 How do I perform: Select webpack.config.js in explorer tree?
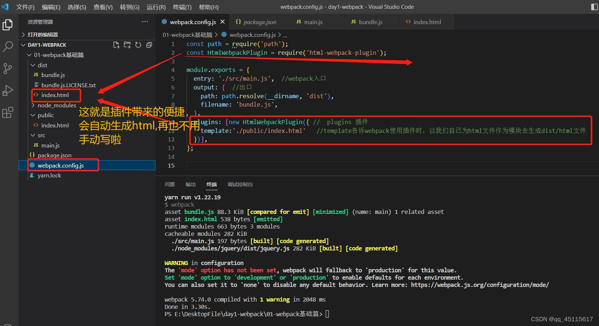pyautogui.click(x=61, y=165)
